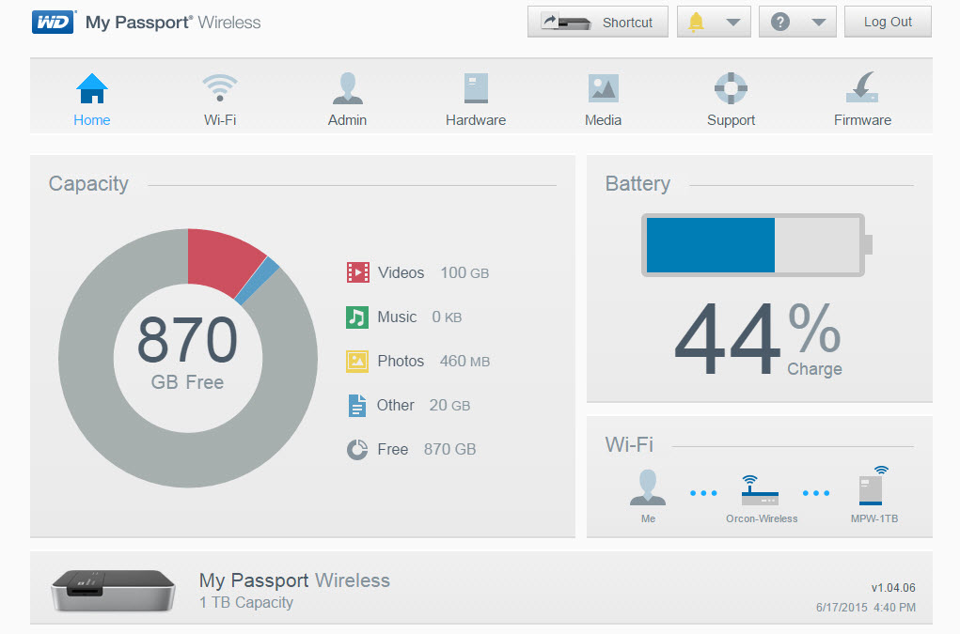
Task: Click the Battery panel heading
Action: click(x=637, y=184)
